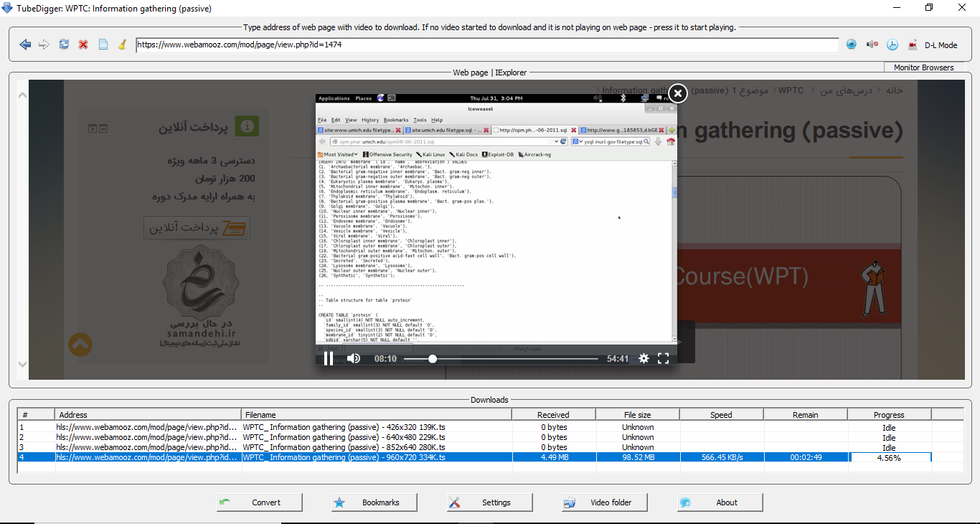Click Iceweasel File menu in video

[x=322, y=120]
